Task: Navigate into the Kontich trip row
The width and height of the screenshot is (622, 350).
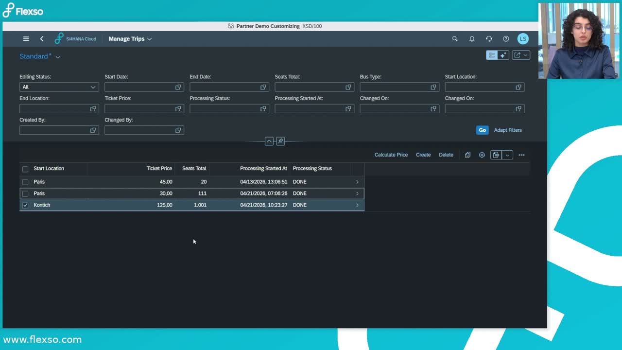Action: point(357,205)
